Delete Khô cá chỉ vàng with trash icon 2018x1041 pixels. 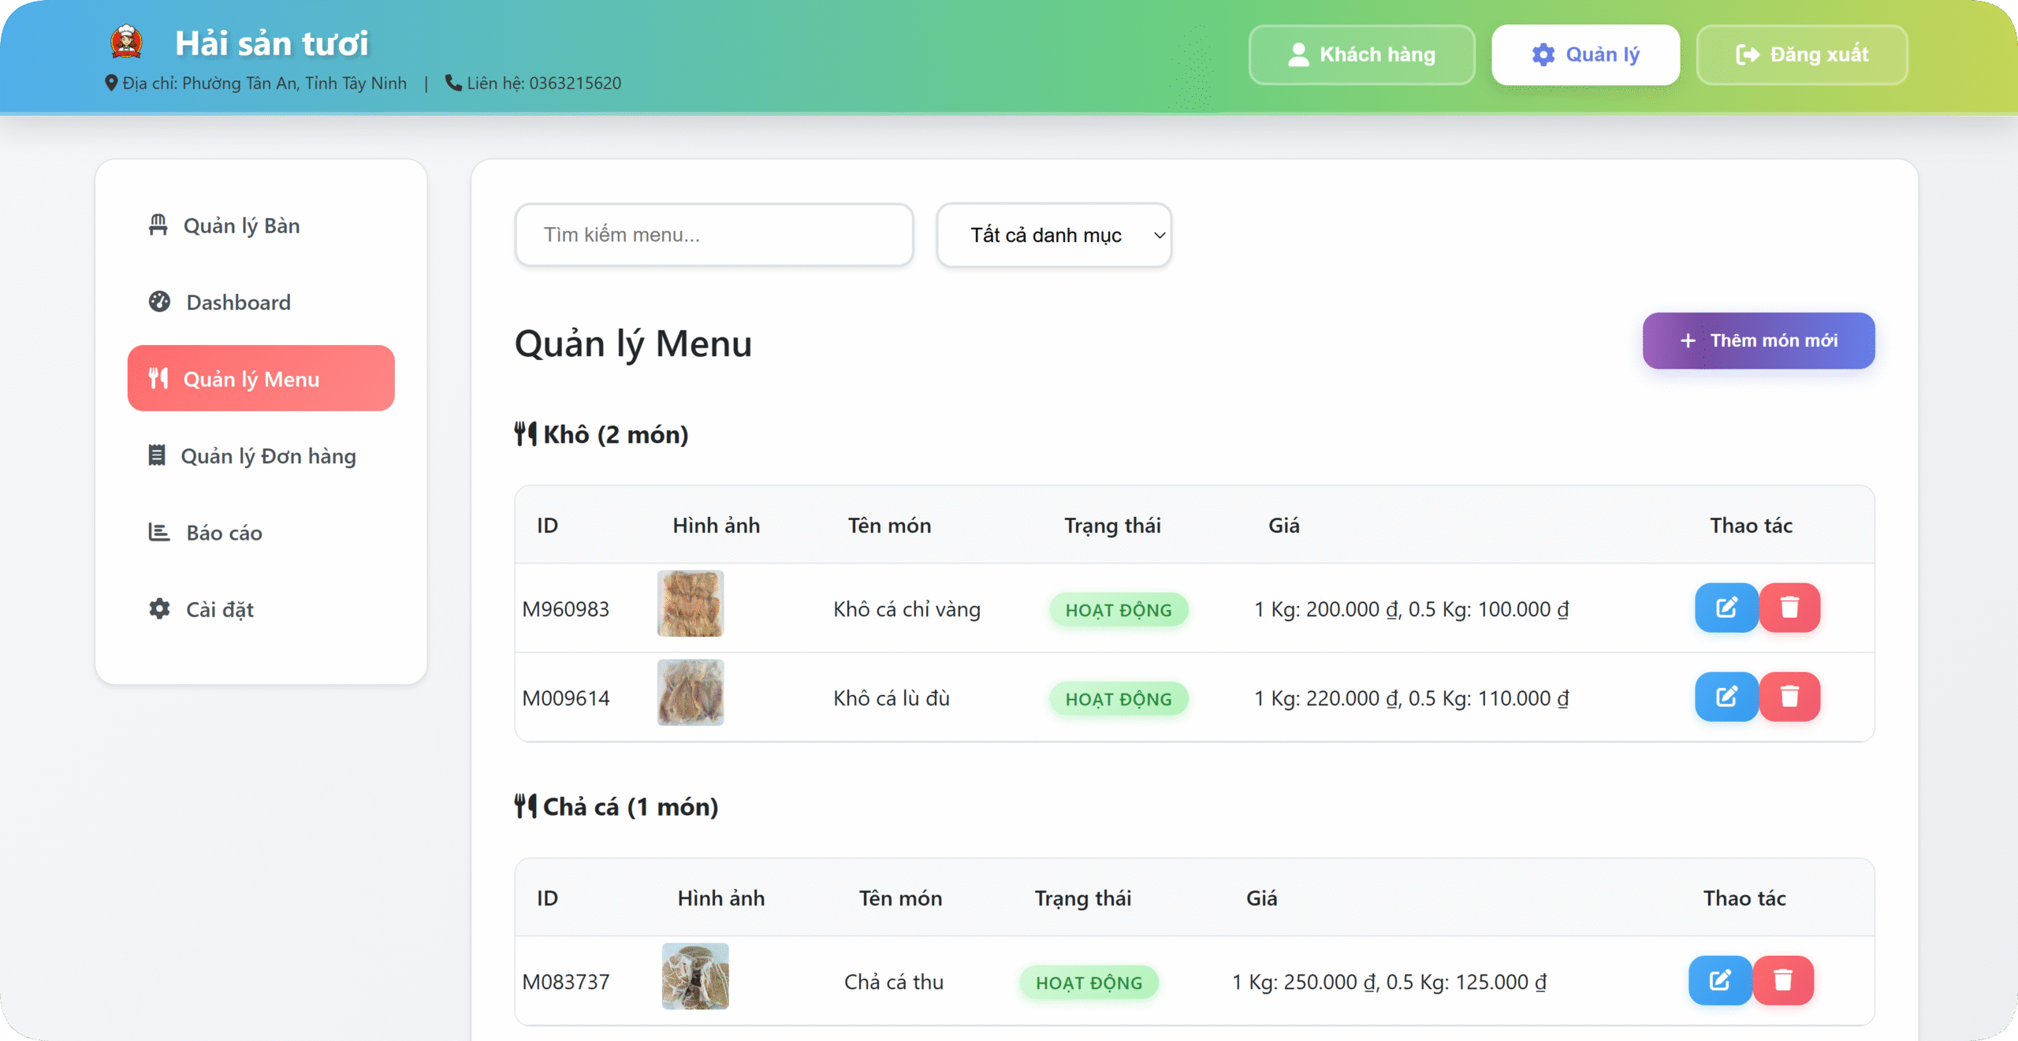(x=1789, y=608)
